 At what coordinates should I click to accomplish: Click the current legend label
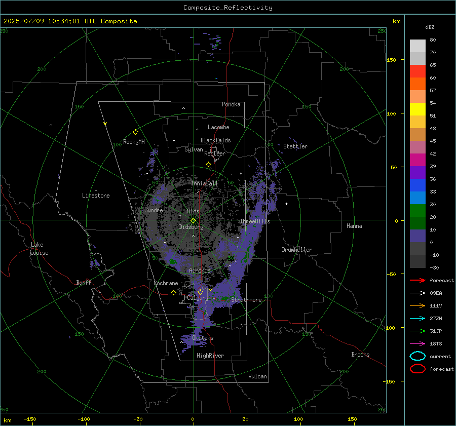coord(440,356)
